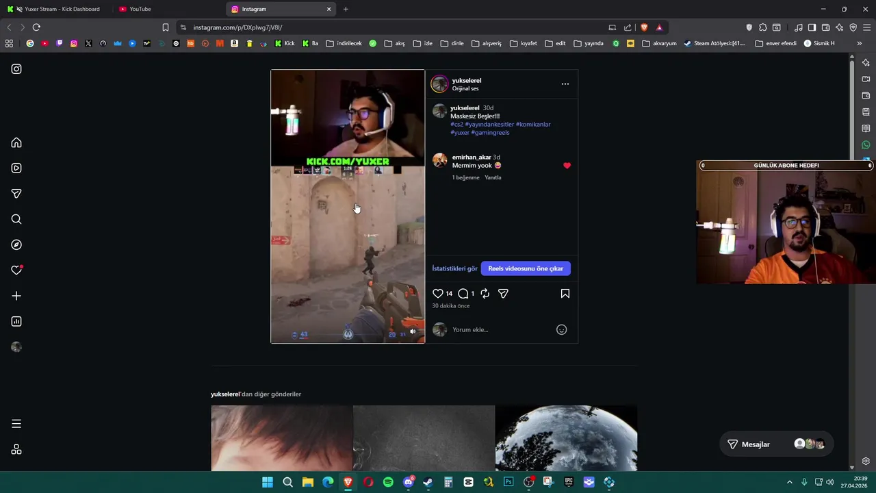The height and width of the screenshot is (493, 876).
Task: Reload the page
Action: coord(36,27)
